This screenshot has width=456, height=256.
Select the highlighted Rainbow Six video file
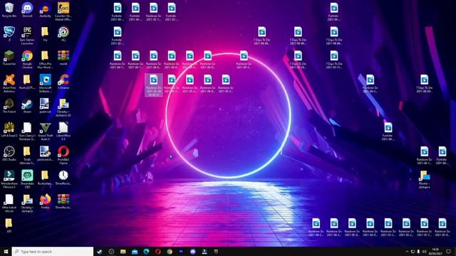[154, 85]
